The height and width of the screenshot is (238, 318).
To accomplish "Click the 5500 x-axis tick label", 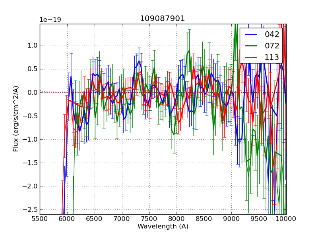I will click(x=40, y=219).
